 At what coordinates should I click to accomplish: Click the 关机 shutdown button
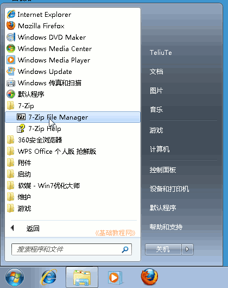click(163, 249)
